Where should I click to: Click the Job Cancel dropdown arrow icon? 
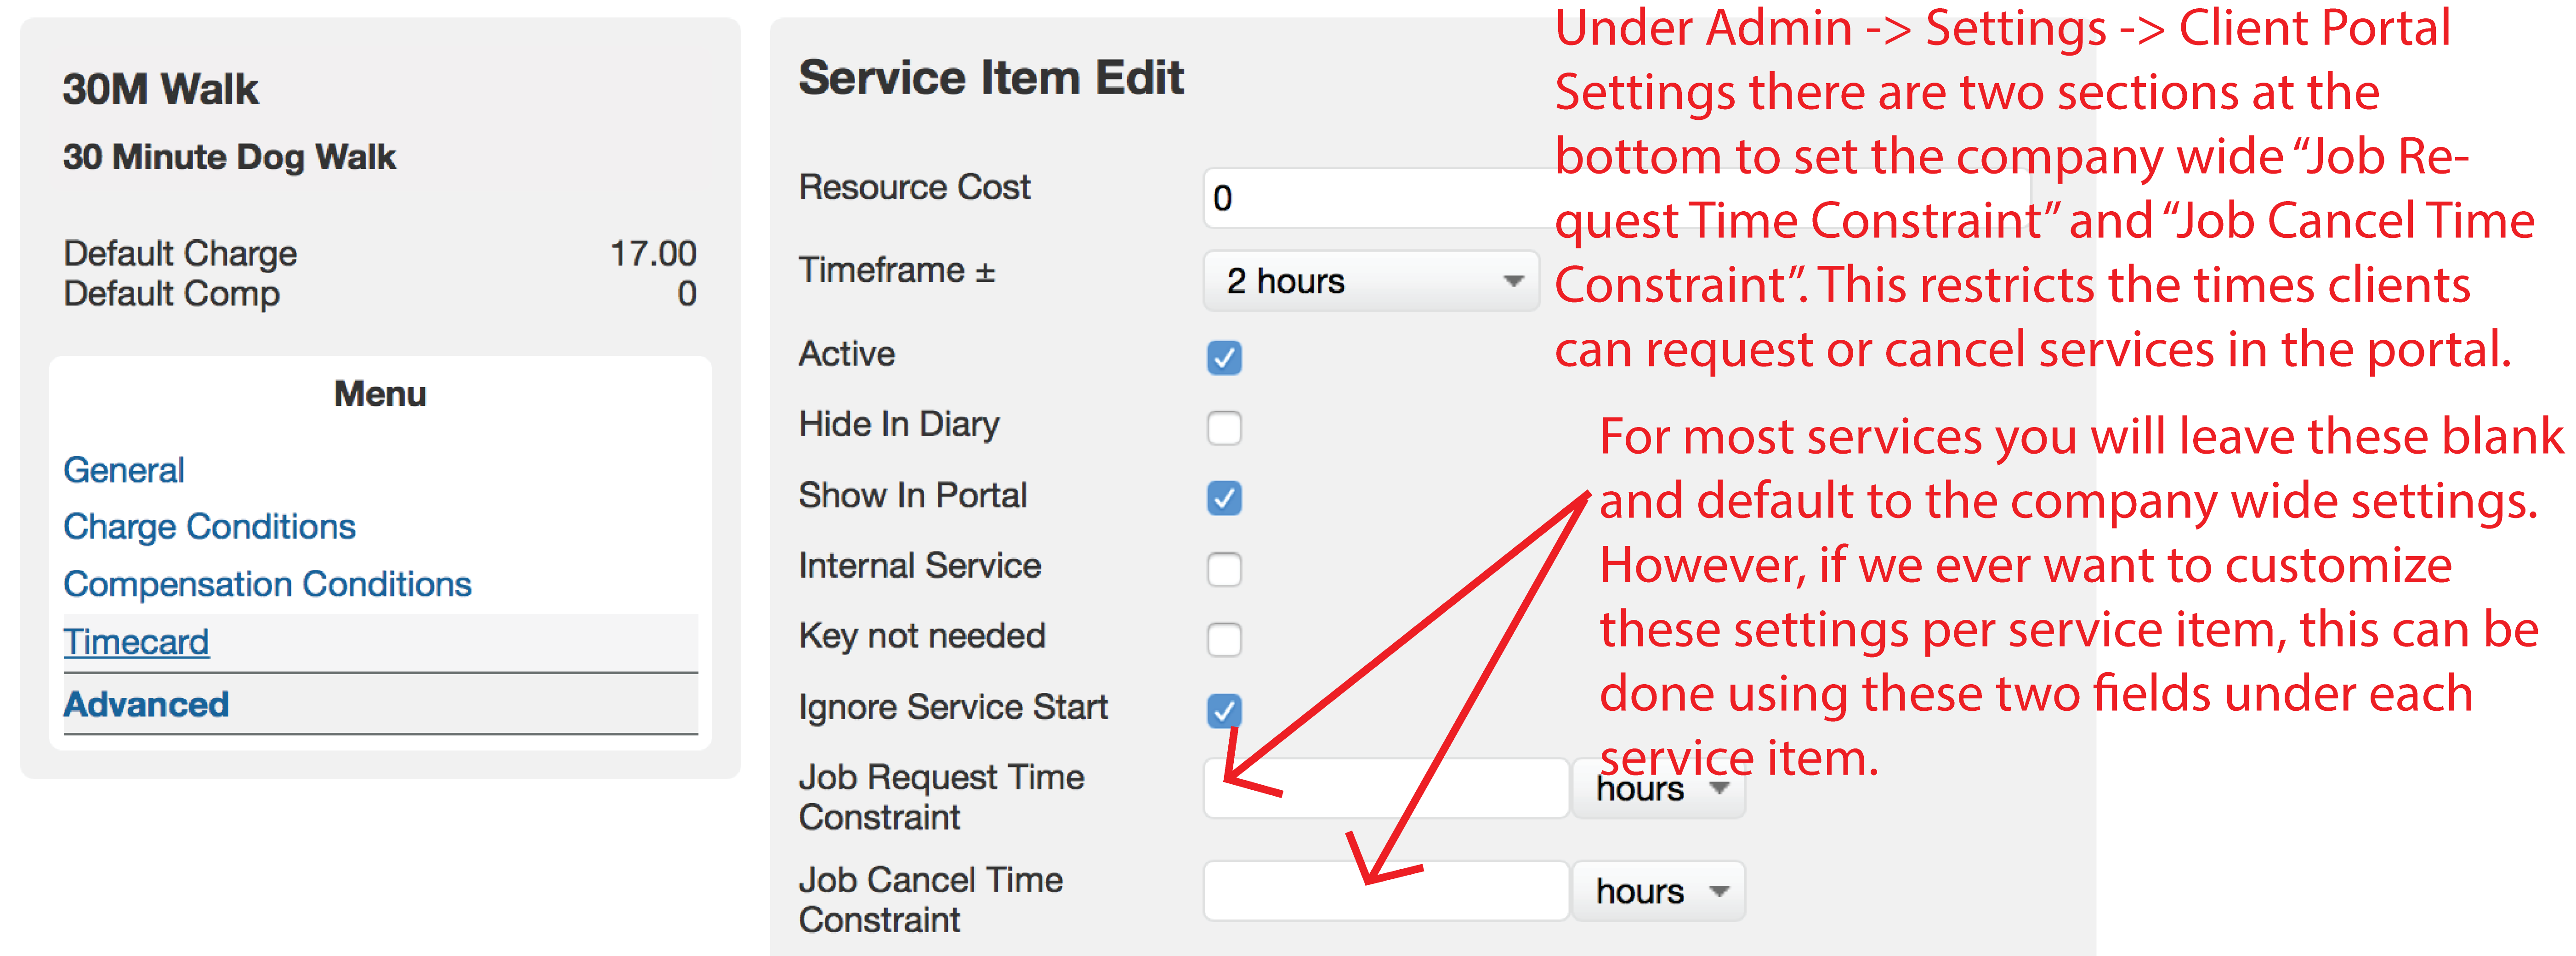click(x=1719, y=891)
